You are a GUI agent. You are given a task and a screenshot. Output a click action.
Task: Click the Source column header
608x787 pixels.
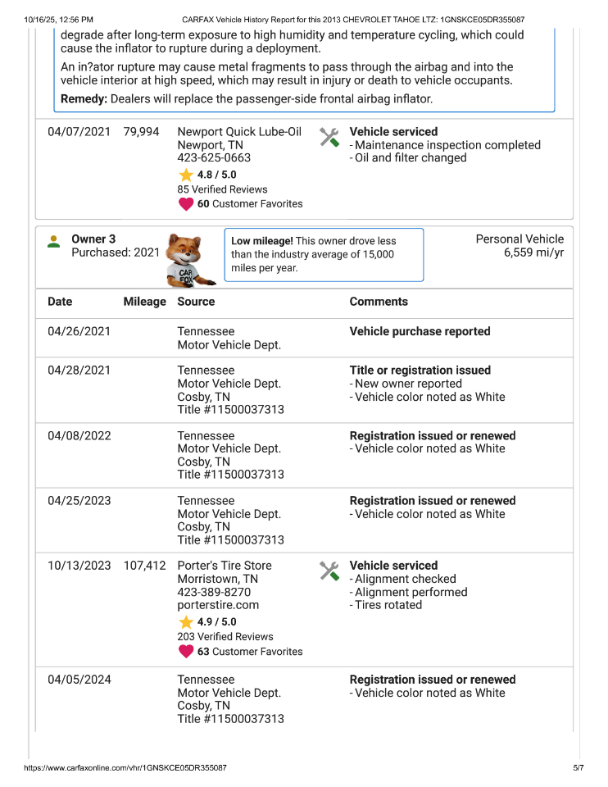pyautogui.click(x=196, y=302)
